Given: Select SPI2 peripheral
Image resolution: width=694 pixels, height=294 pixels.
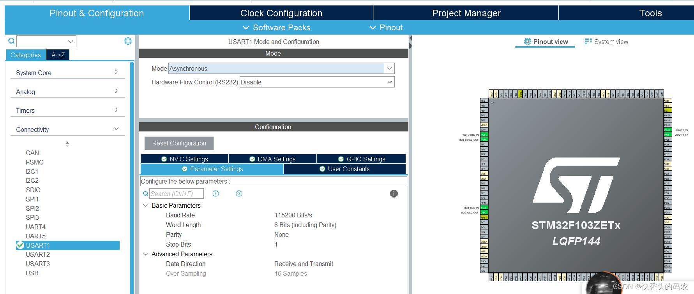Looking at the screenshot, I should click(x=32, y=208).
